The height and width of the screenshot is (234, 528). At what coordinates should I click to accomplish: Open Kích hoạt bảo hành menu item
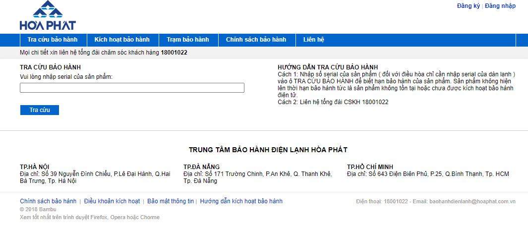click(x=122, y=40)
